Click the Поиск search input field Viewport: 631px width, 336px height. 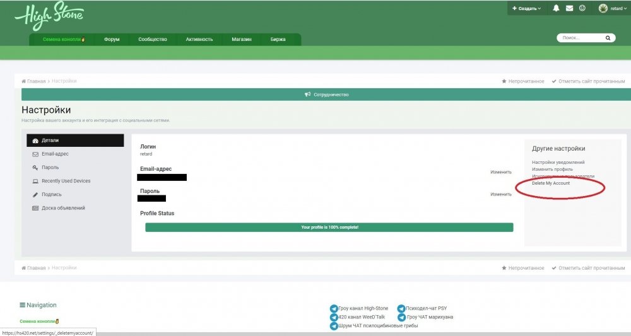pyautogui.click(x=581, y=38)
